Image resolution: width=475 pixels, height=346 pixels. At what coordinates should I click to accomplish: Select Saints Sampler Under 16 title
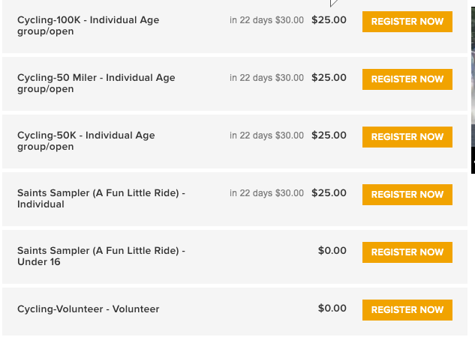[x=101, y=256]
